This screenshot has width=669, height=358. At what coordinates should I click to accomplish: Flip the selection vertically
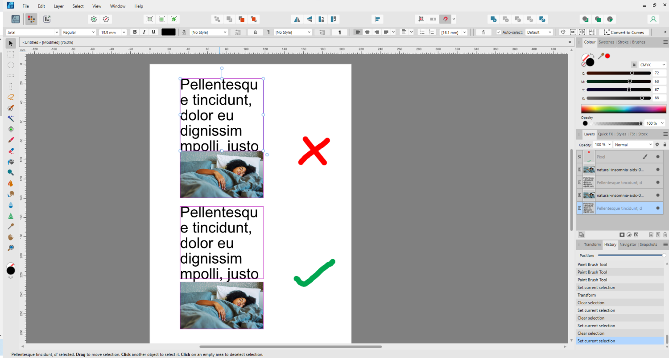309,19
